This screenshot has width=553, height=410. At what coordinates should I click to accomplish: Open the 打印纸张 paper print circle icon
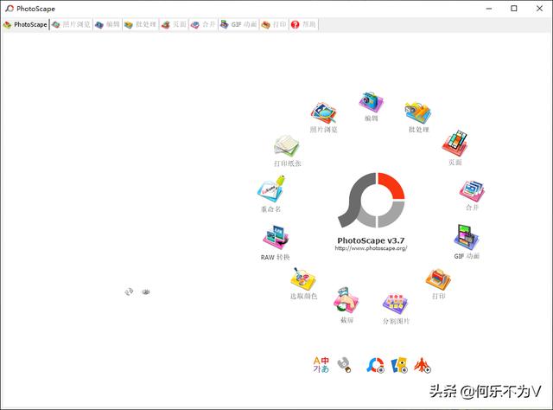tap(287, 145)
